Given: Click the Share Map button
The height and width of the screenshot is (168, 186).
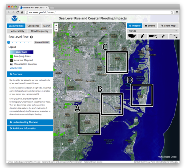Looking at the screenshot, I should click(x=168, y=25).
